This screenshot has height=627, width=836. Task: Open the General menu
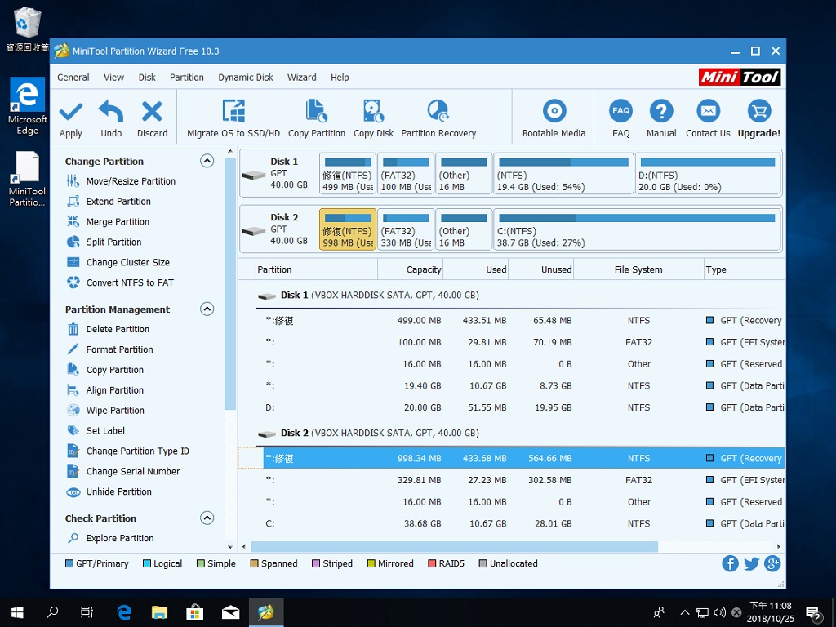tap(73, 78)
